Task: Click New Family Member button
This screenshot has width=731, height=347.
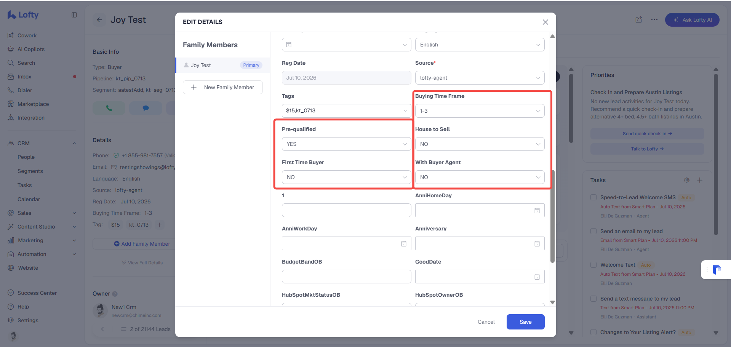Action: 223,87
